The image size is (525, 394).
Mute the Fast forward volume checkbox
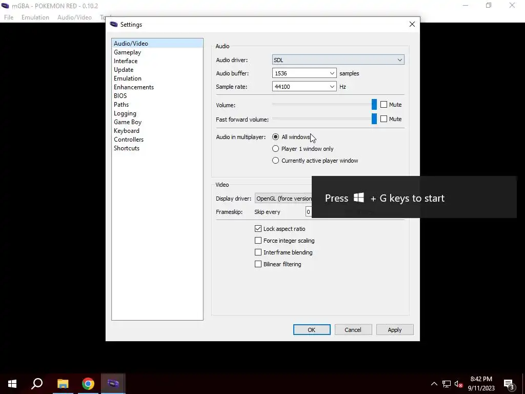[383, 119]
